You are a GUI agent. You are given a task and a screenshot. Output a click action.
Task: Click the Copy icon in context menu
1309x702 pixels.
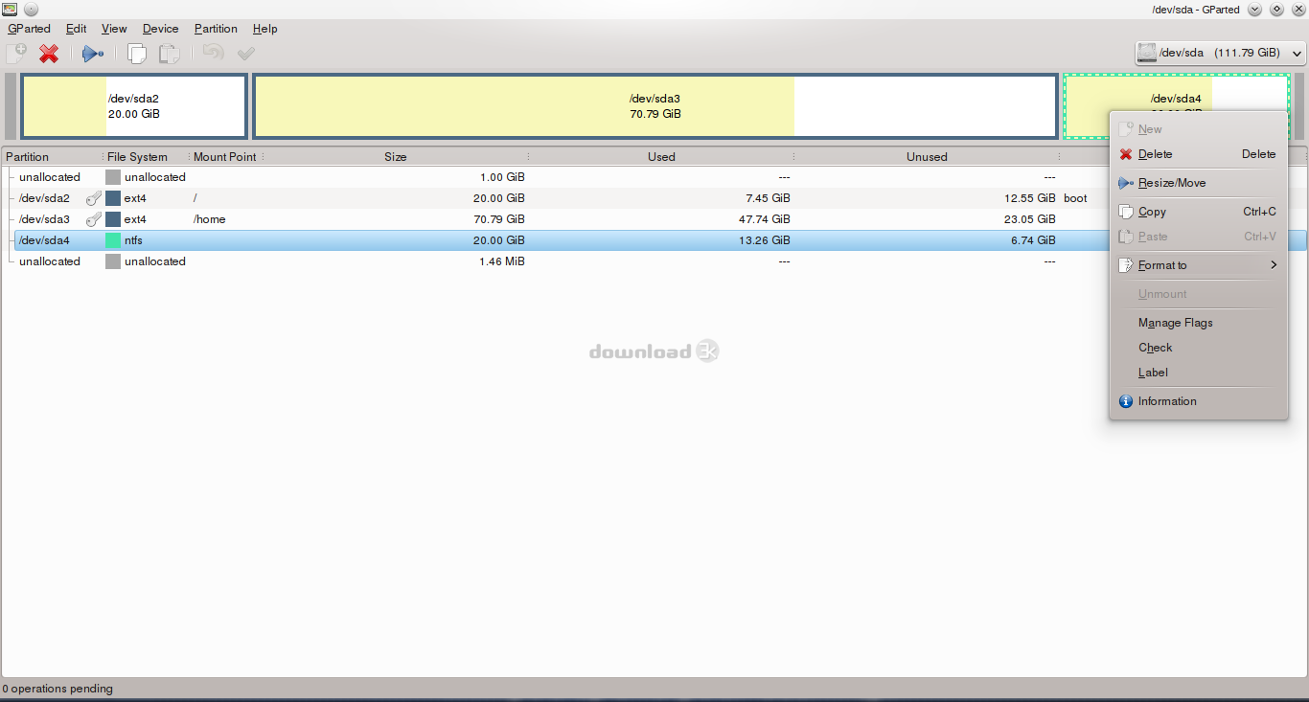coord(1126,212)
